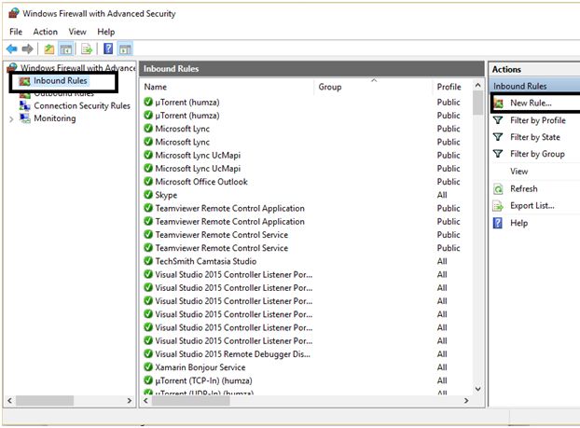Sort by the Profile column header

coord(449,87)
